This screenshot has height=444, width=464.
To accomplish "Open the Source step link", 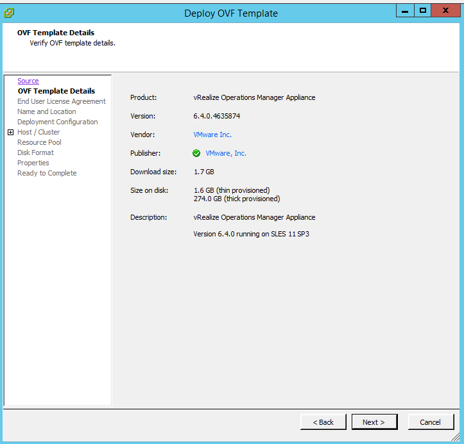I will point(28,81).
